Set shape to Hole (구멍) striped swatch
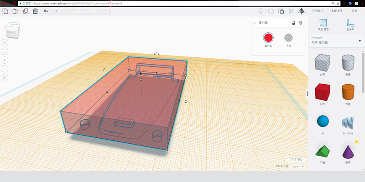The width and height of the screenshot is (365, 182). [x=288, y=38]
